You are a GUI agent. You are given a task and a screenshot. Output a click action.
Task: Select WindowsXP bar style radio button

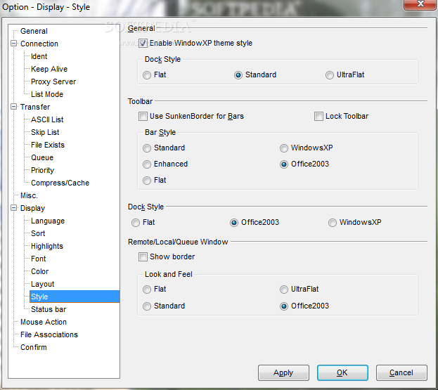(284, 148)
